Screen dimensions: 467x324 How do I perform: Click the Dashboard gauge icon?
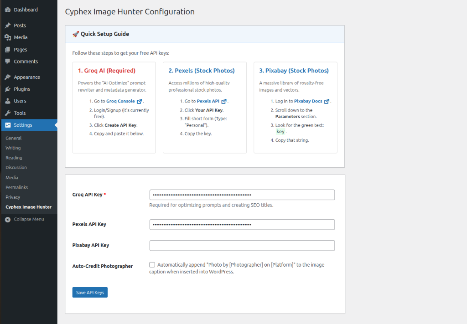click(x=8, y=10)
